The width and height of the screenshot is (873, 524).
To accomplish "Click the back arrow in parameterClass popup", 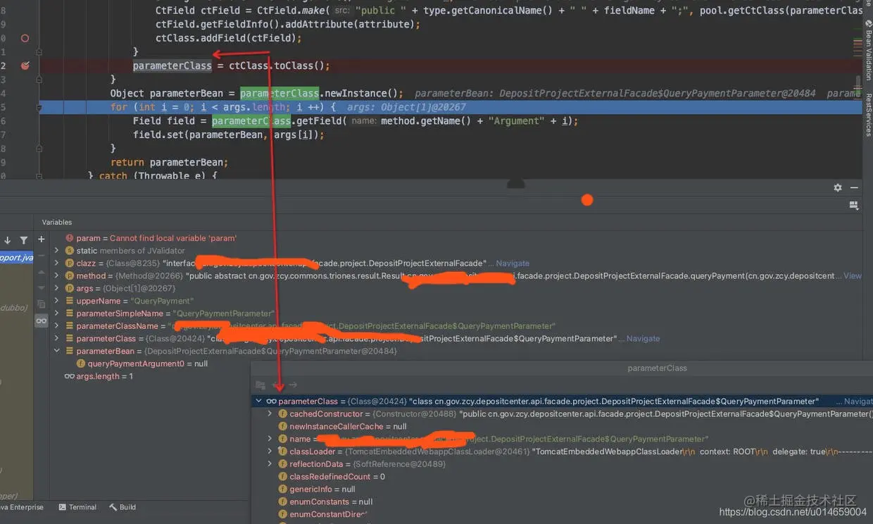I will click(276, 385).
